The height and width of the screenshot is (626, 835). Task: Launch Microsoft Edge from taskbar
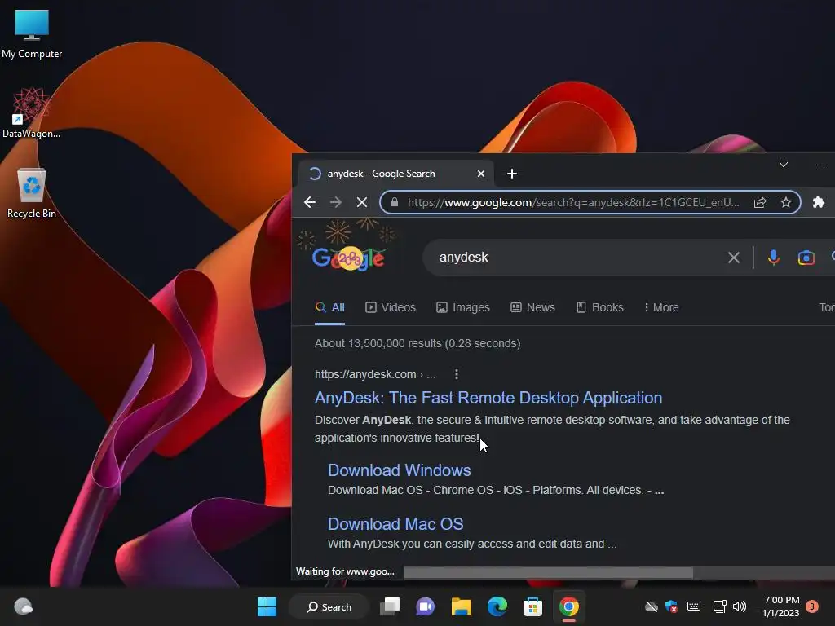pyautogui.click(x=497, y=606)
